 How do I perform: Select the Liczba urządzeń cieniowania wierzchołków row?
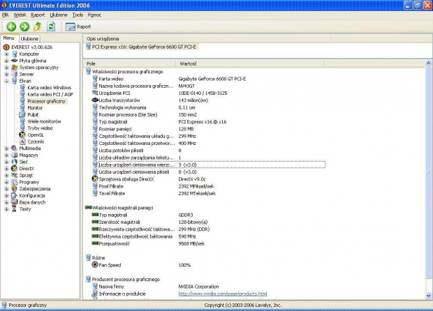(209, 165)
